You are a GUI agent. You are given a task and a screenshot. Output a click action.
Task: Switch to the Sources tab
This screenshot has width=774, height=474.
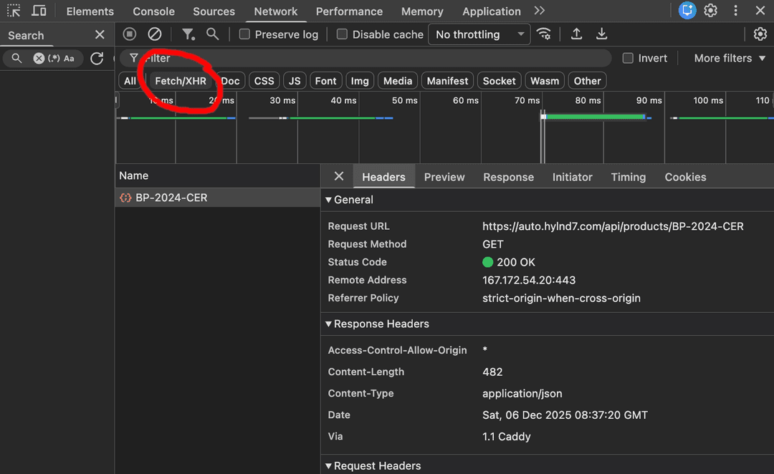pyautogui.click(x=214, y=11)
